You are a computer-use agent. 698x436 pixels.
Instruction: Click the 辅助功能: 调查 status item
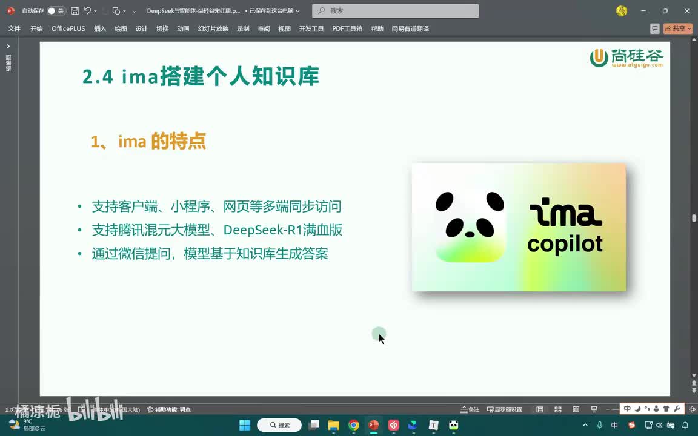point(169,409)
